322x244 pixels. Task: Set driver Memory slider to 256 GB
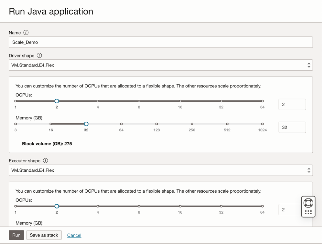[192, 124]
